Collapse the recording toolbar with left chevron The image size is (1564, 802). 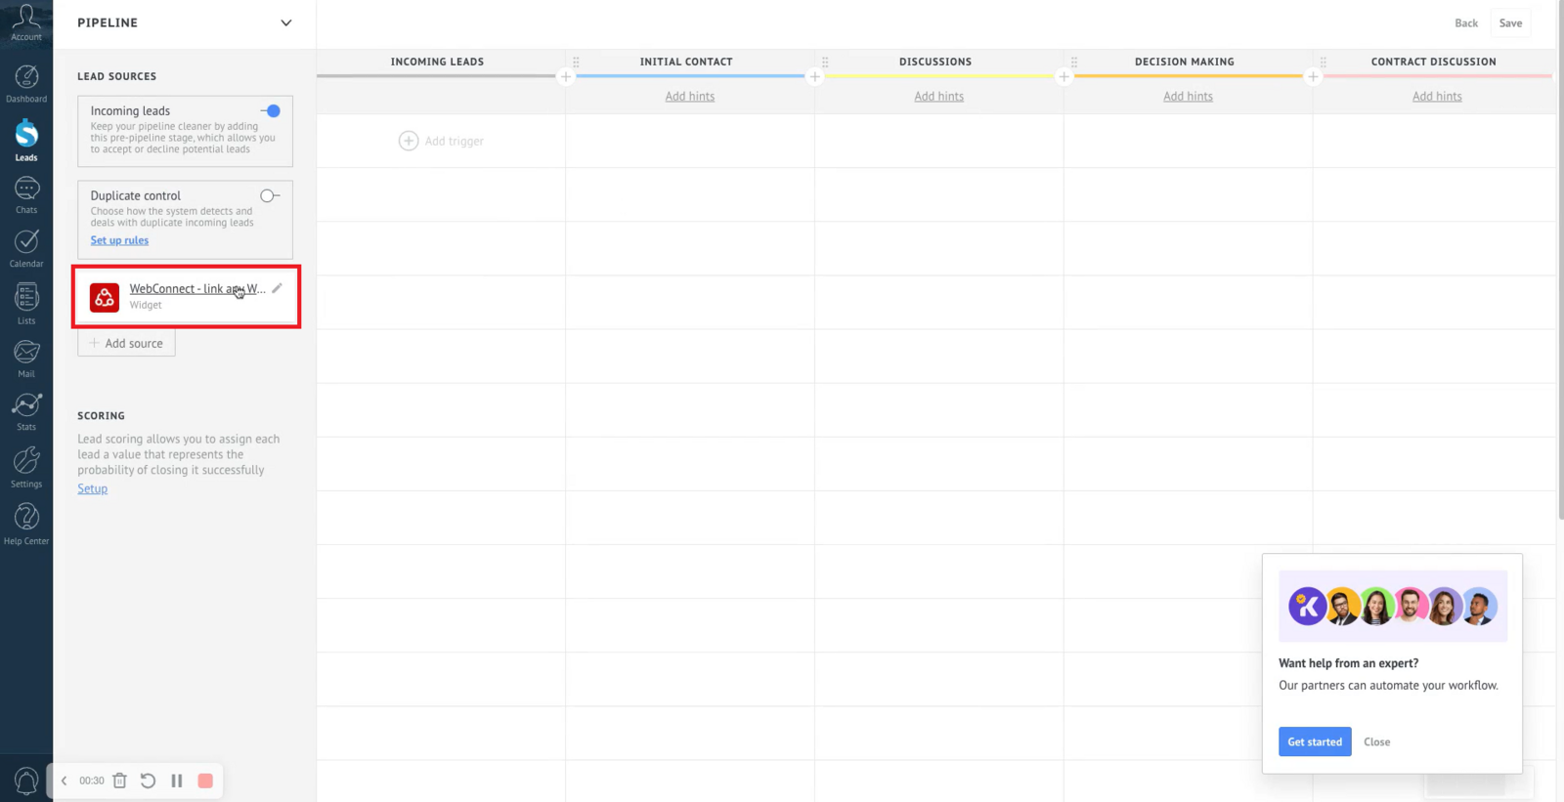65,781
